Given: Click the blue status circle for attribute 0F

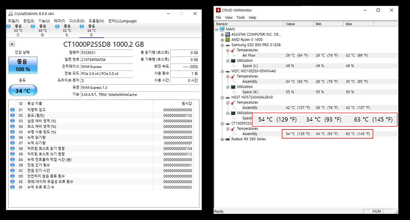Looking at the screenshot, I should (13, 187).
